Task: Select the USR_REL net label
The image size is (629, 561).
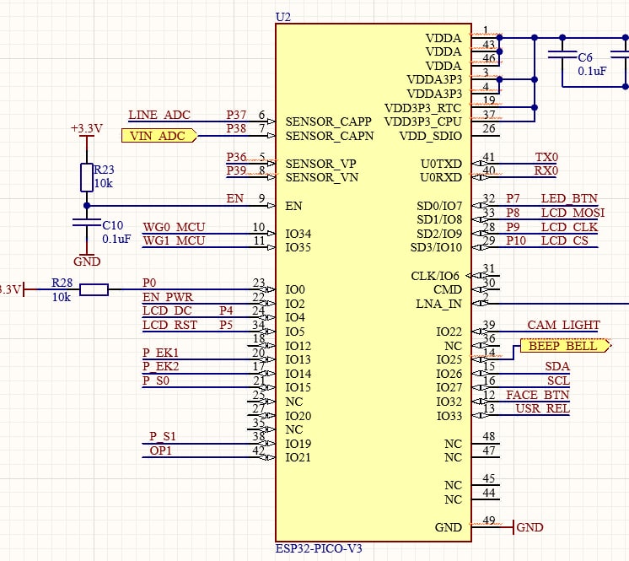Action: point(542,409)
